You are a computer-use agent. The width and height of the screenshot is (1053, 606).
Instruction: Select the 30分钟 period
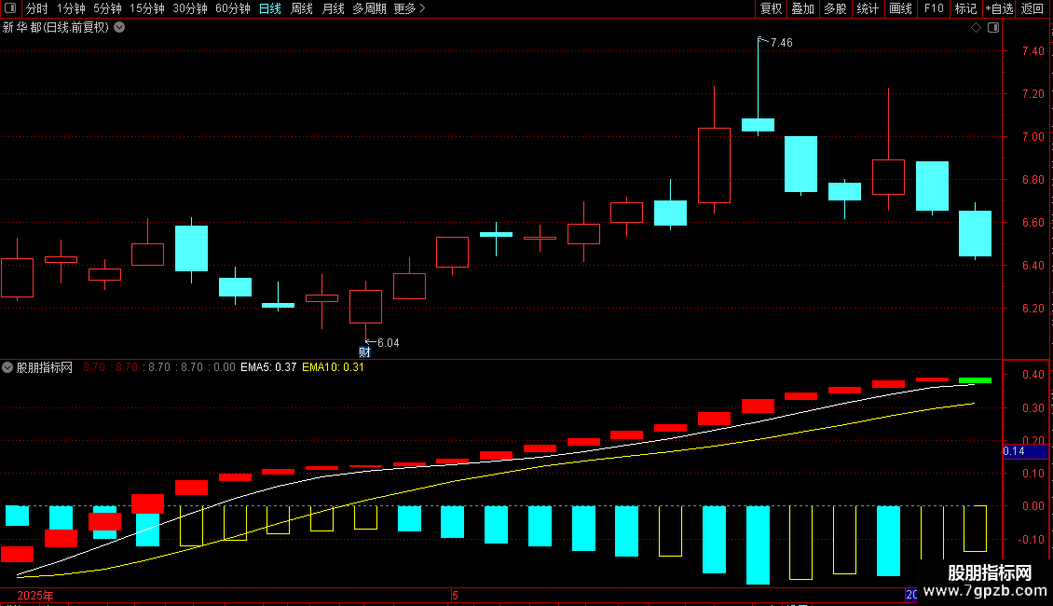tap(190, 8)
